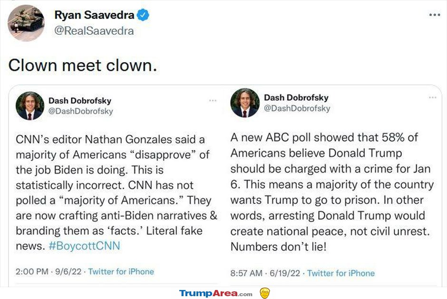Expand the three-dot menu on the CNN tweet
The width and height of the screenshot is (447, 299).
(x=213, y=101)
